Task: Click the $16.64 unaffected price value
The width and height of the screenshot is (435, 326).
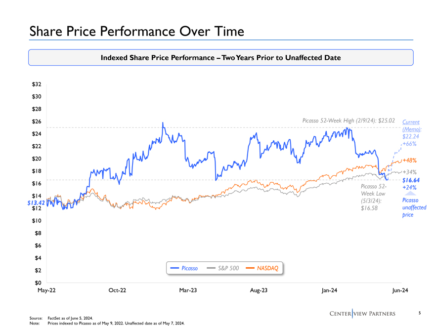Action: [410, 181]
